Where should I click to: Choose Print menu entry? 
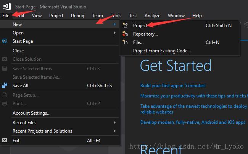(x=60, y=104)
